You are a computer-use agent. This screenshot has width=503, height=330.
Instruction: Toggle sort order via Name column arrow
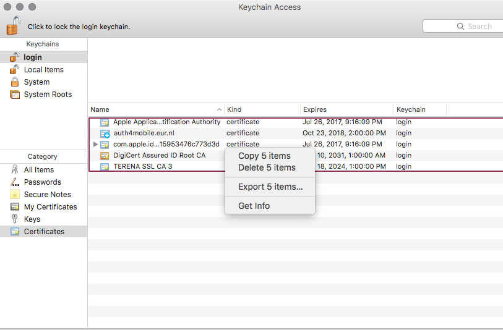(219, 109)
